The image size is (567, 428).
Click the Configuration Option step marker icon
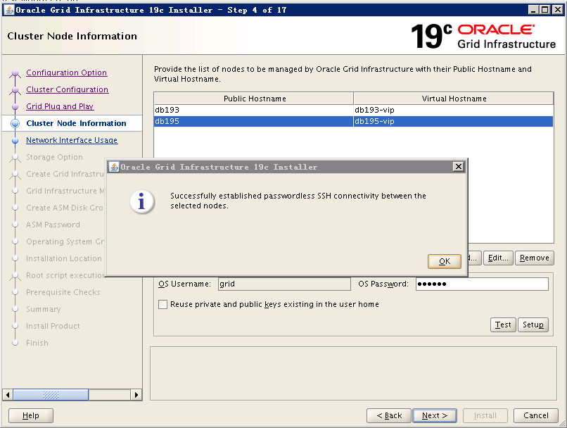(15, 73)
